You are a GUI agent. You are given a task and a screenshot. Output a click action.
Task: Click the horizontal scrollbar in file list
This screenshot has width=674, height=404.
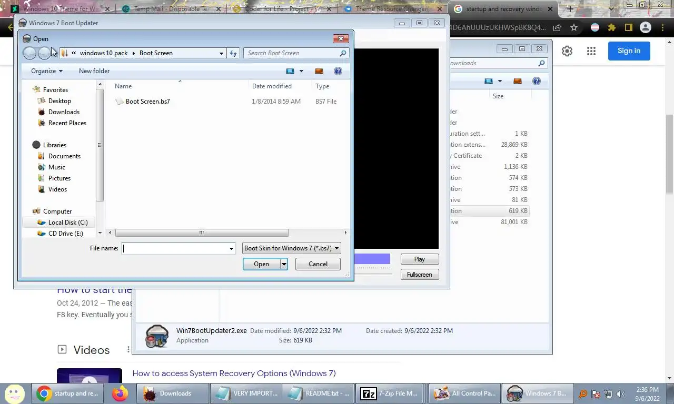(x=202, y=233)
